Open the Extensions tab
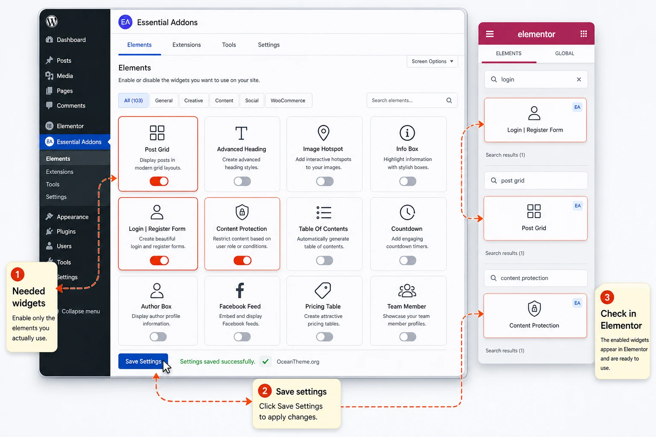 pos(187,45)
